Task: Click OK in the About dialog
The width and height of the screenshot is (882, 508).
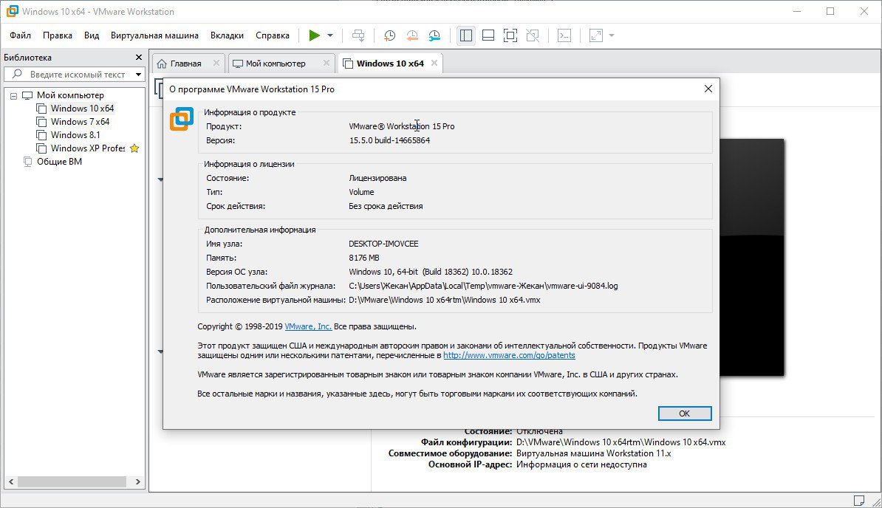Action: click(685, 413)
